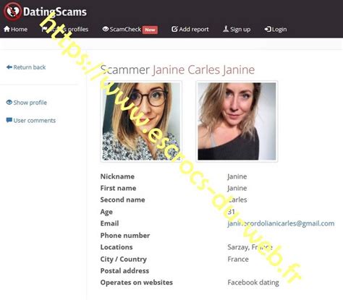Click the ScamCheck eye icon
The height and width of the screenshot is (300, 343).
pos(106,29)
